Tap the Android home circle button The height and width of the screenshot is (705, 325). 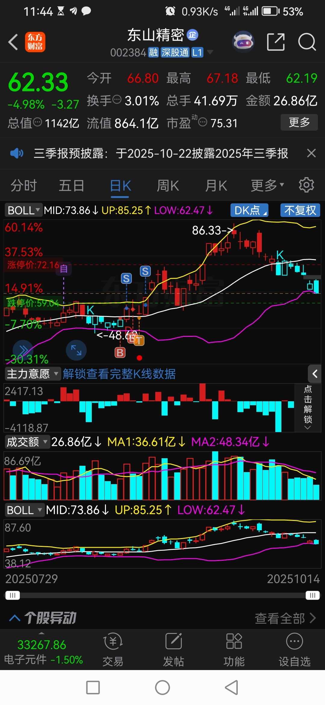162,688
